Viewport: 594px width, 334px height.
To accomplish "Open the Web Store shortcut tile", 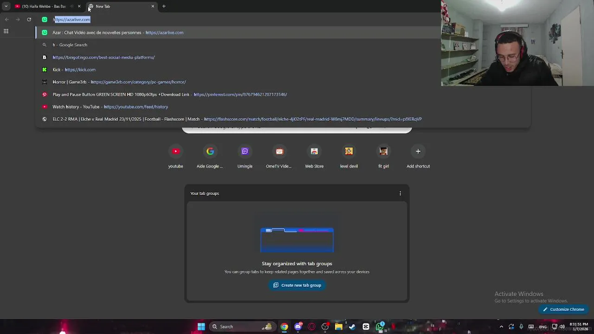I will [x=314, y=157].
